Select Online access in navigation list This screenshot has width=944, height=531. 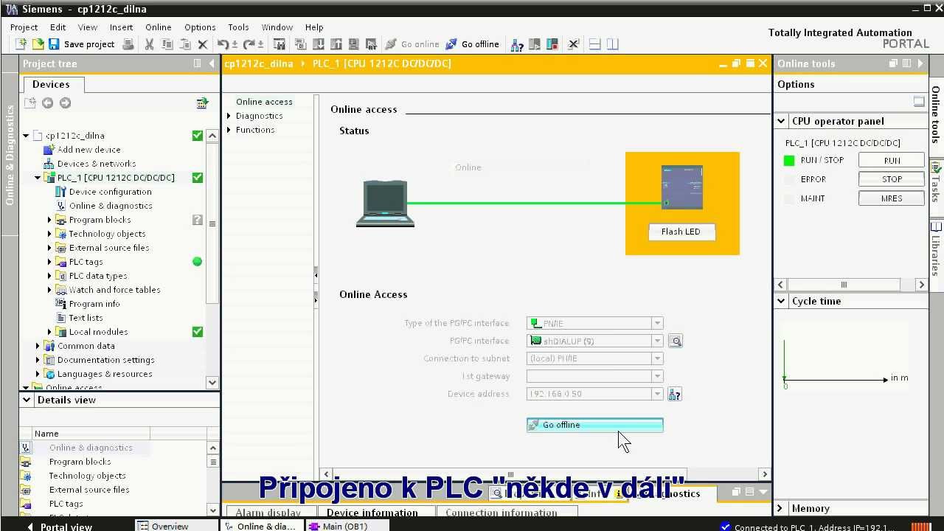click(x=264, y=102)
